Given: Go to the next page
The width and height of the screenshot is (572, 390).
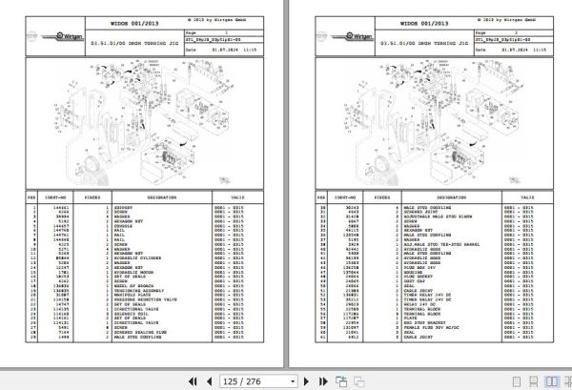Looking at the screenshot, I should click(x=306, y=381).
